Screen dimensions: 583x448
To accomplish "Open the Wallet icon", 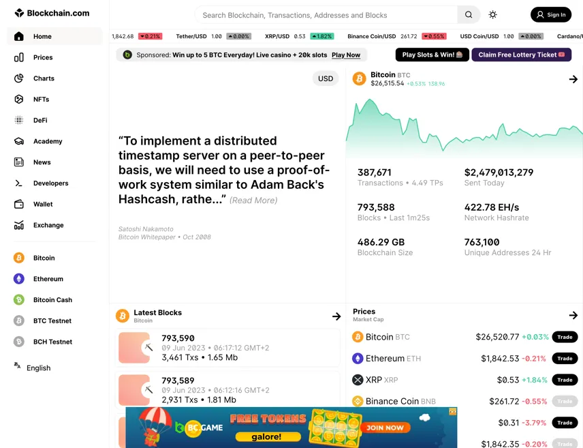I will pyautogui.click(x=19, y=204).
